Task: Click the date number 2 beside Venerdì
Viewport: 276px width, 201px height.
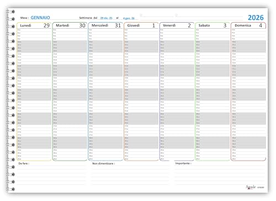Action: [189, 25]
